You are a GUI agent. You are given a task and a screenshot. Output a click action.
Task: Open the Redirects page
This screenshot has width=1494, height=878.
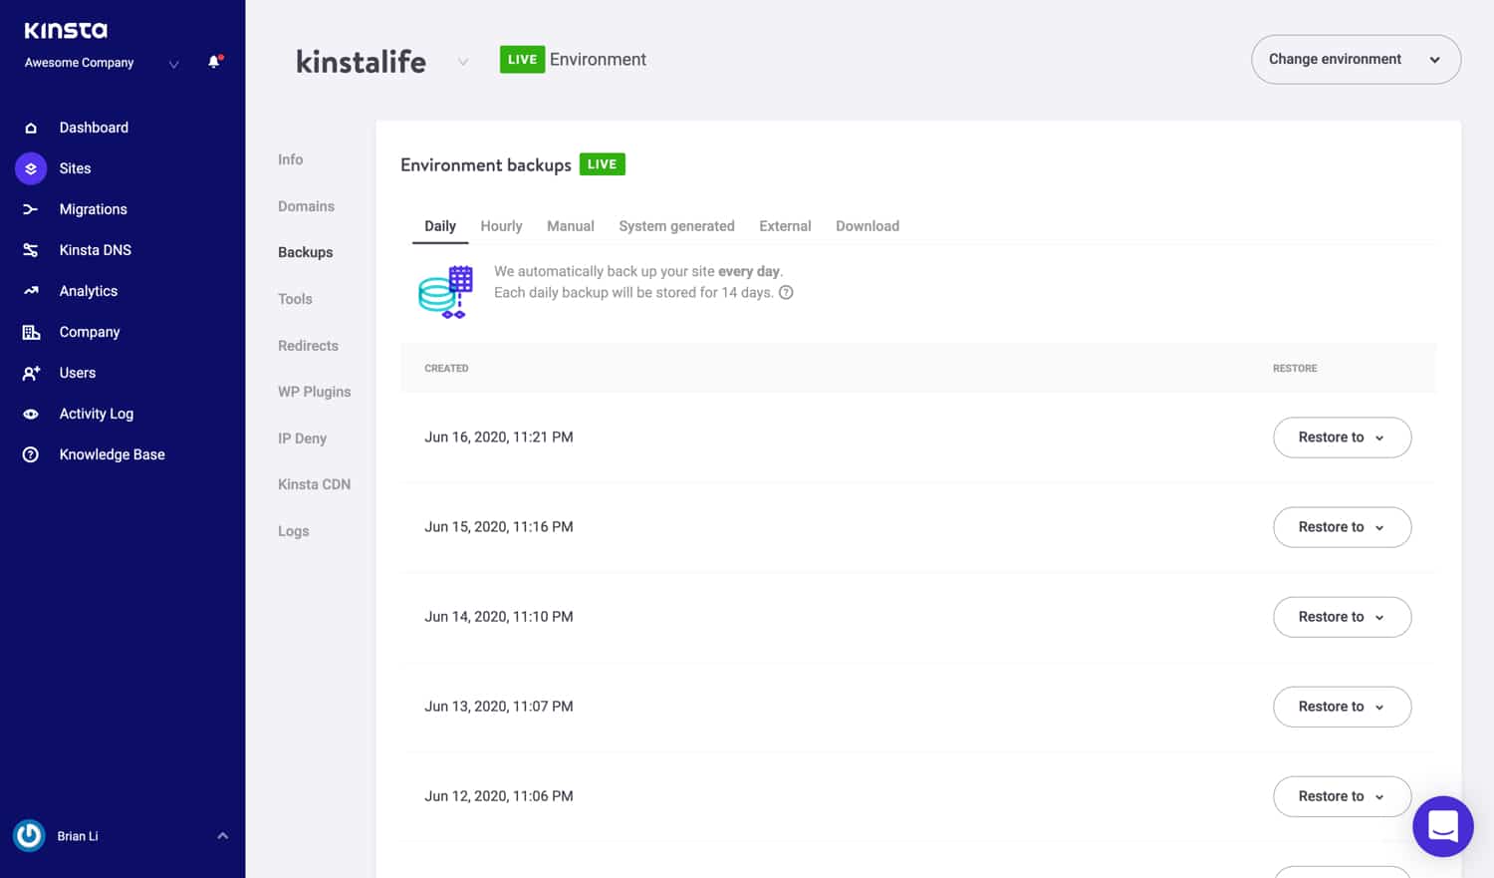(308, 345)
